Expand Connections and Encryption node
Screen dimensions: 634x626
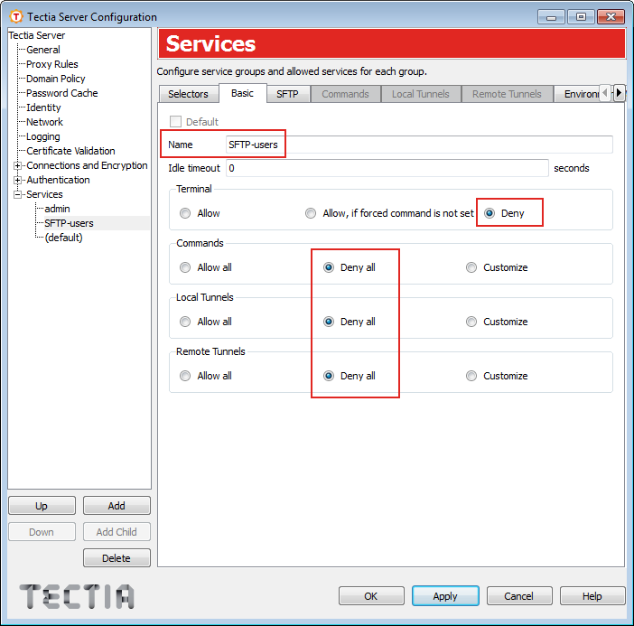(x=17, y=165)
